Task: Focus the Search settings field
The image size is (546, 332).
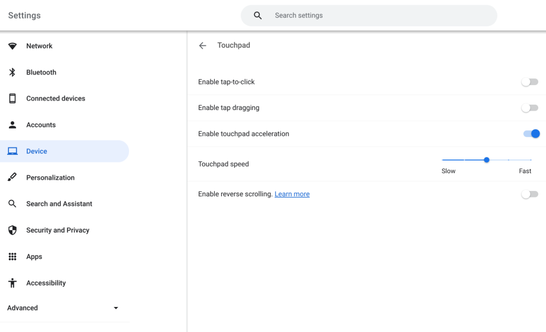Action: pyautogui.click(x=369, y=15)
